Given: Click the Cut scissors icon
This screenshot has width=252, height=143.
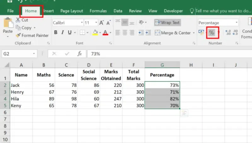Looking at the screenshot, I should tap(18, 20).
